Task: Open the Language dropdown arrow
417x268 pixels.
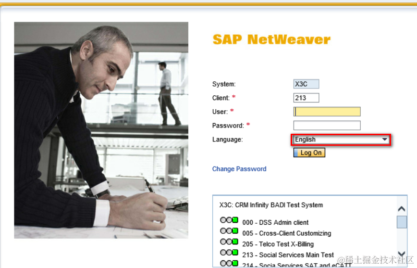Action: click(384, 140)
